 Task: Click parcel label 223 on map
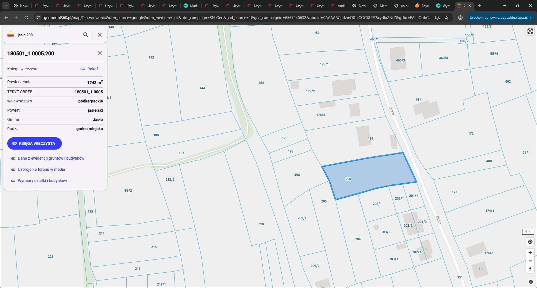50,257
